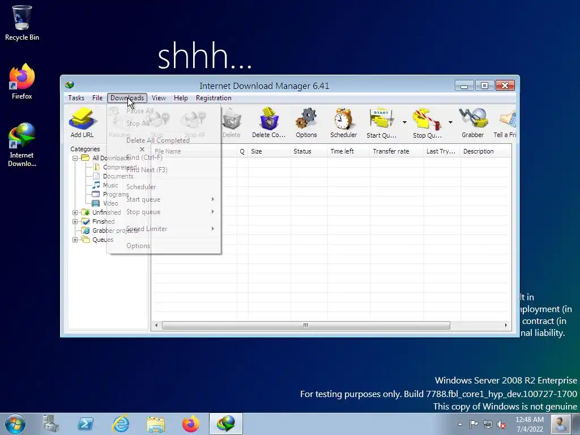The height and width of the screenshot is (435, 580).
Task: Click the IDM taskbar button
Action: click(226, 424)
